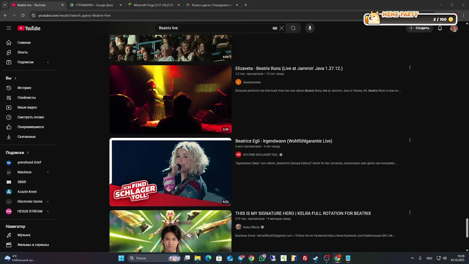Close the СТРАШИЛКА Google Диск tab

tap(120, 5)
